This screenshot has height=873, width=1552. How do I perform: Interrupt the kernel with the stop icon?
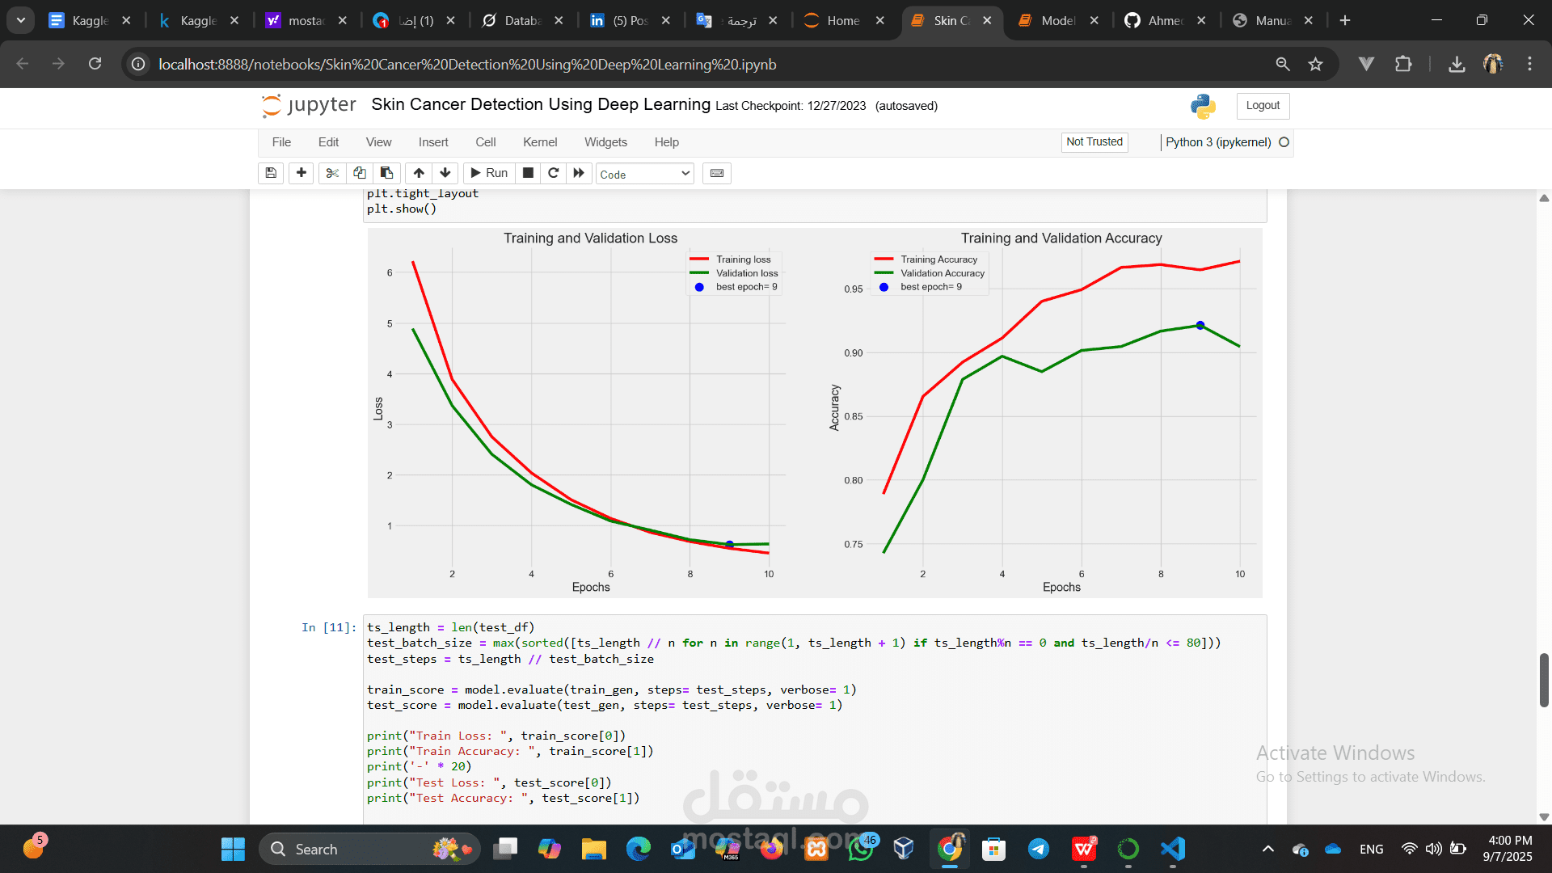coord(528,173)
